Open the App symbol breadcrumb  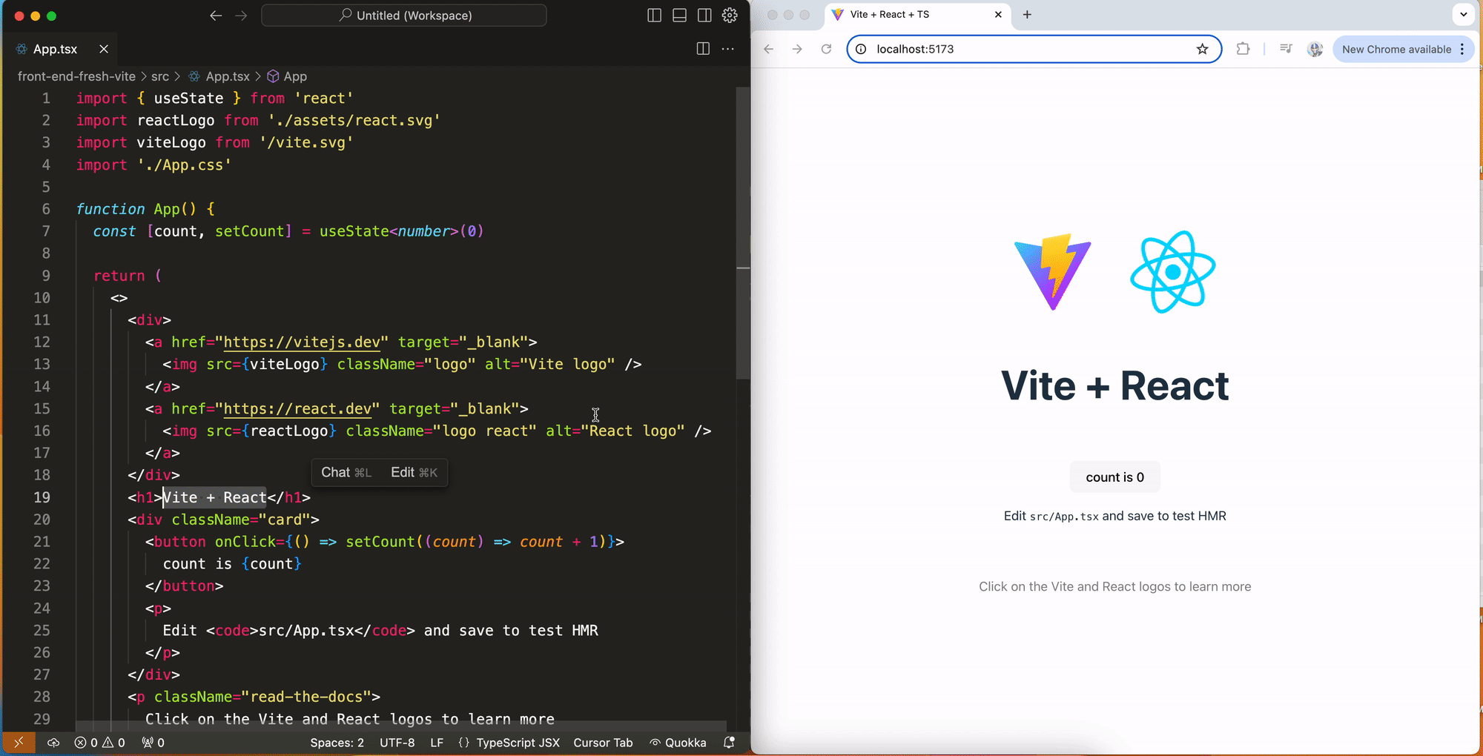pos(287,76)
